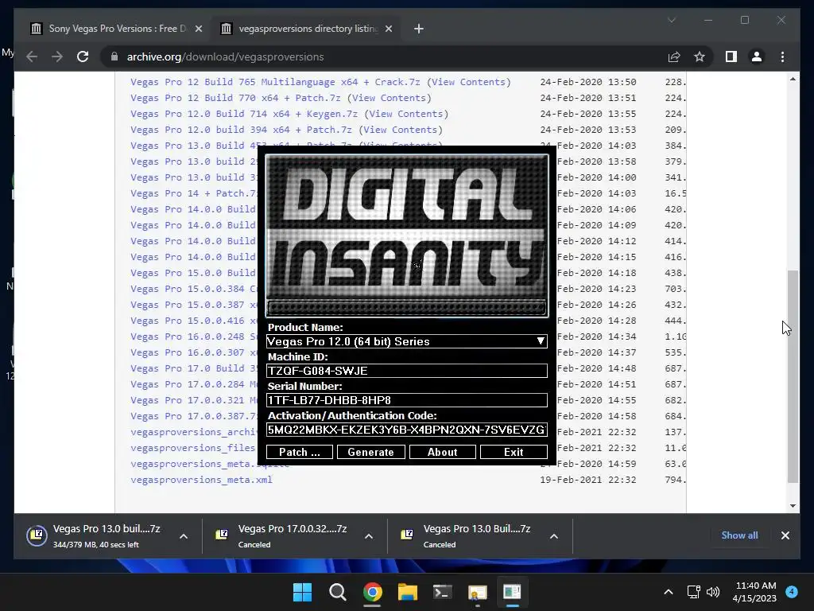Screen dimensions: 814x611
Task: Open Vegas Pro 12.0 build 394 Patch link
Action: (x=241, y=130)
